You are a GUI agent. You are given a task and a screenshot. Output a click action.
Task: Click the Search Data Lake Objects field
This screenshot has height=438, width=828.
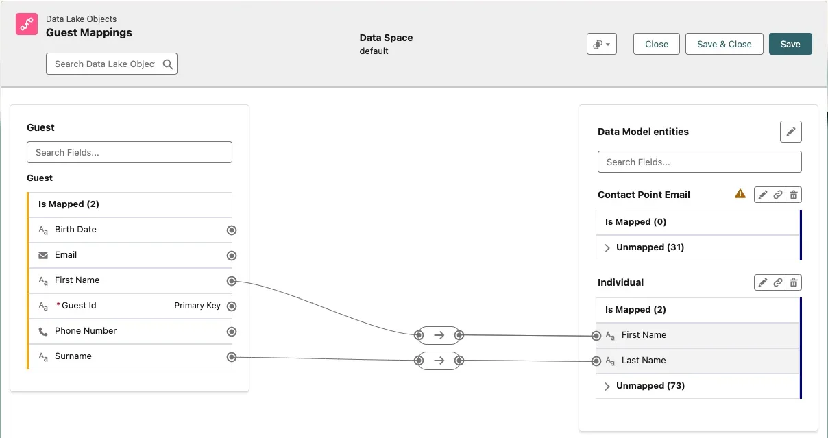point(104,64)
